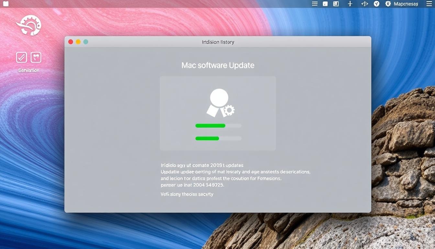This screenshot has width=435, height=249.
Task: Click the white icon in top-left menu bar corner
Action: (x=6, y=4)
